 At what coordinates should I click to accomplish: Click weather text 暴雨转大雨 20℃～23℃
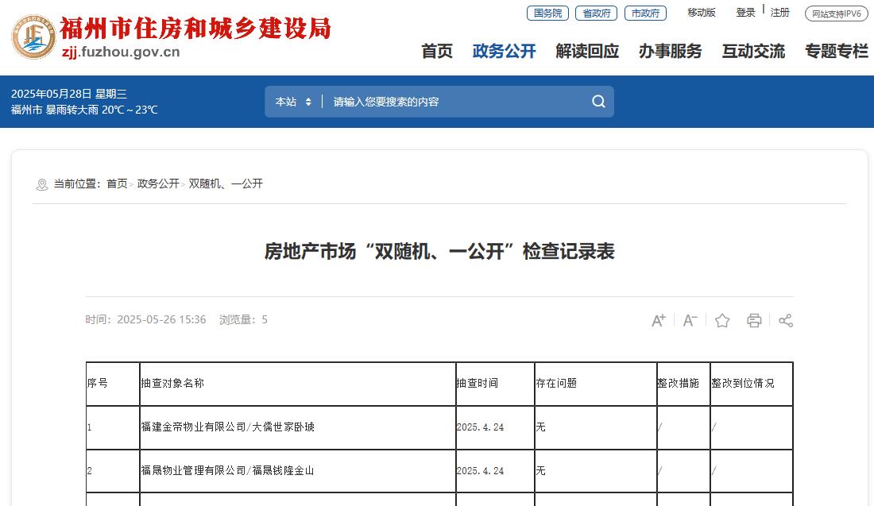coord(102,110)
